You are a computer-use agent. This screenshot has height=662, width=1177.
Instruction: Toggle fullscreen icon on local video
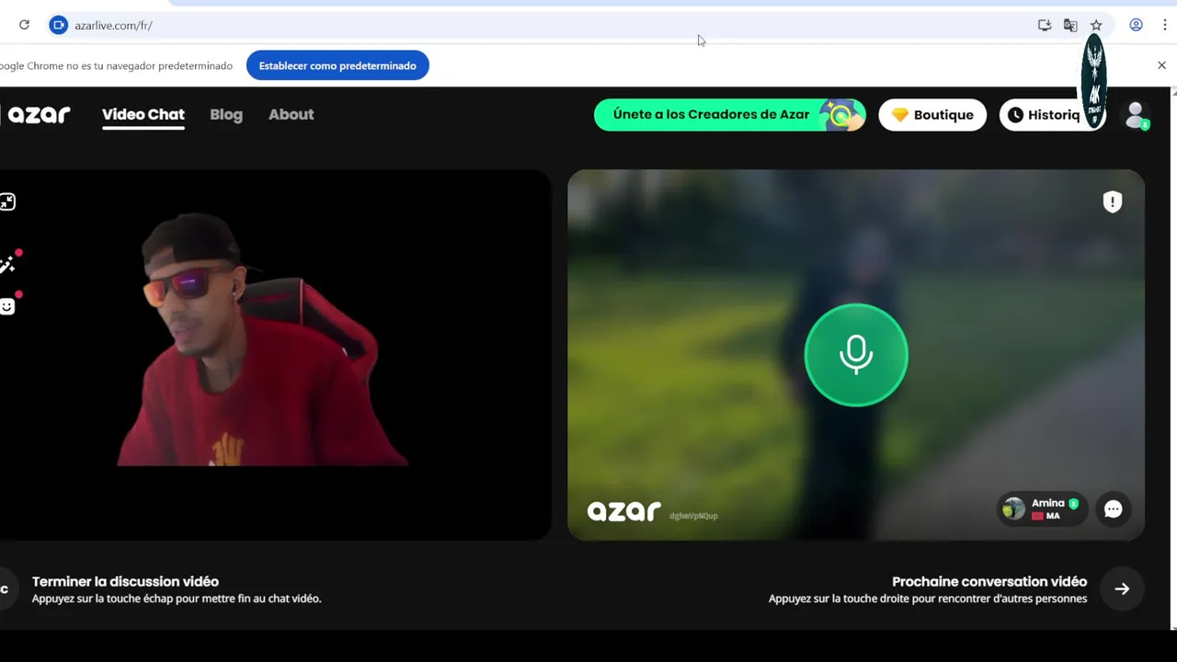tap(7, 201)
